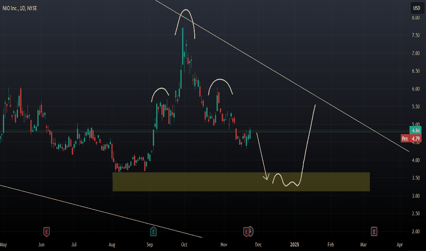The width and height of the screenshot is (426, 251).
Task: Click the 6.00 price axis label
Action: (x=415, y=89)
